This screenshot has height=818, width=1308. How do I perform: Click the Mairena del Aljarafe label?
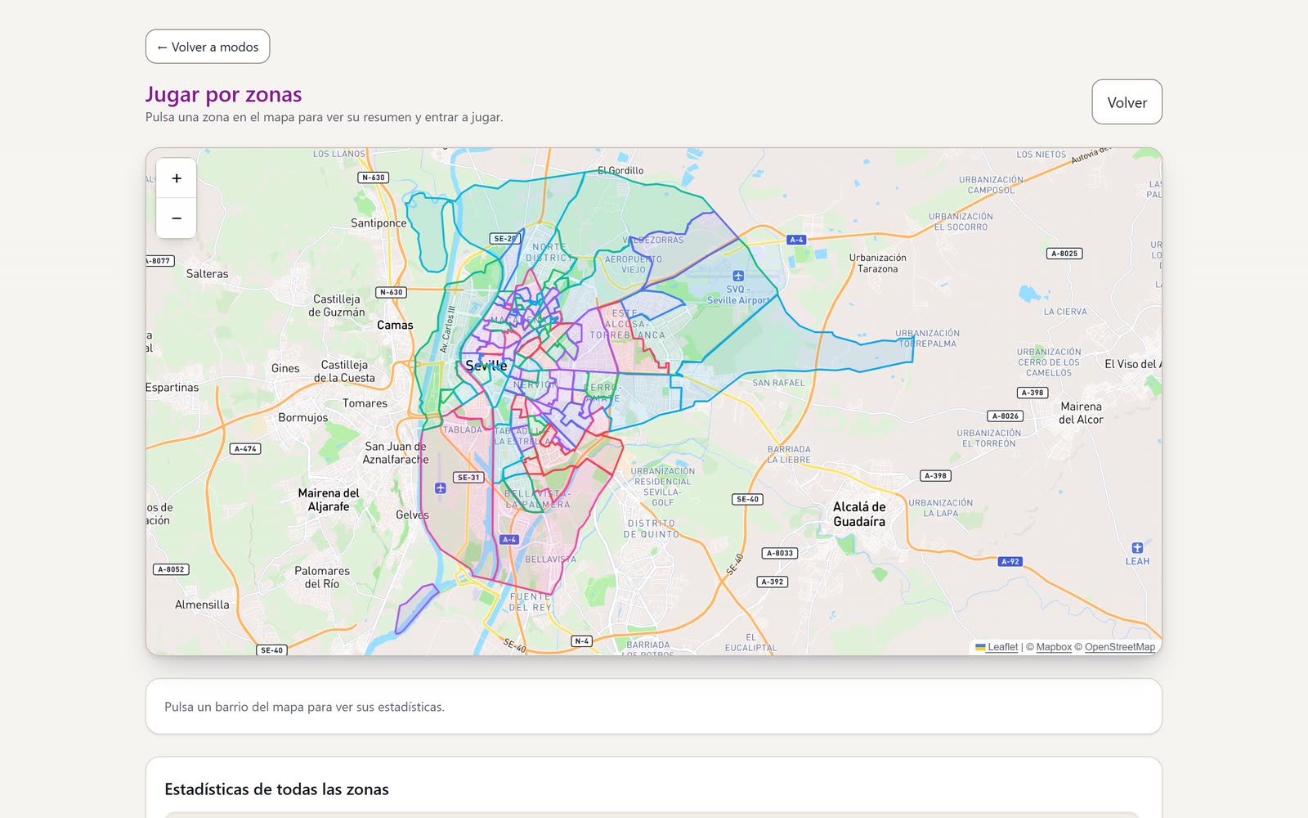329,500
